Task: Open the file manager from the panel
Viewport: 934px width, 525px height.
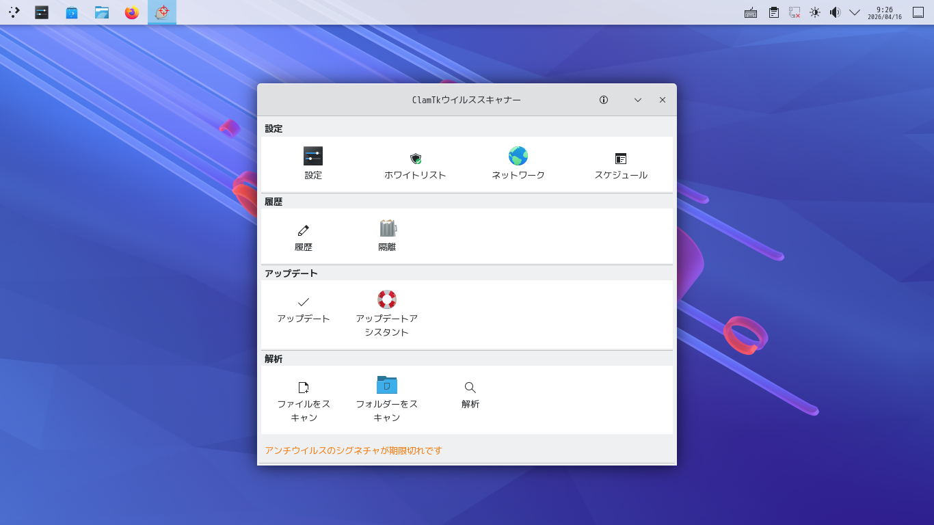Action: (x=102, y=12)
